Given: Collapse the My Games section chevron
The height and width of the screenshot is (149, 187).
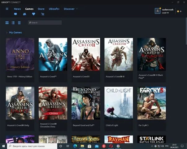Looking at the screenshot, I should [7, 32].
